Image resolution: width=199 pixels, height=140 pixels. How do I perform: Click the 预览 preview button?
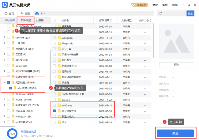pos(177,65)
